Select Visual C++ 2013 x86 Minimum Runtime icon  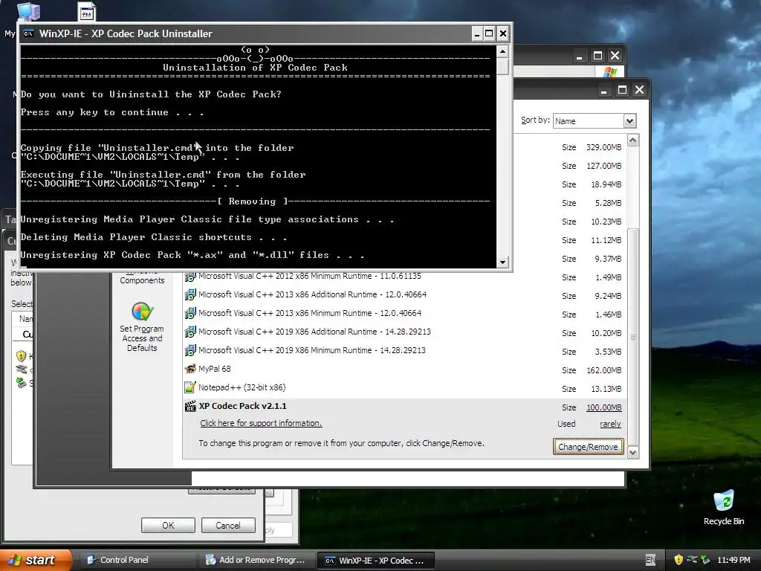[x=190, y=313]
